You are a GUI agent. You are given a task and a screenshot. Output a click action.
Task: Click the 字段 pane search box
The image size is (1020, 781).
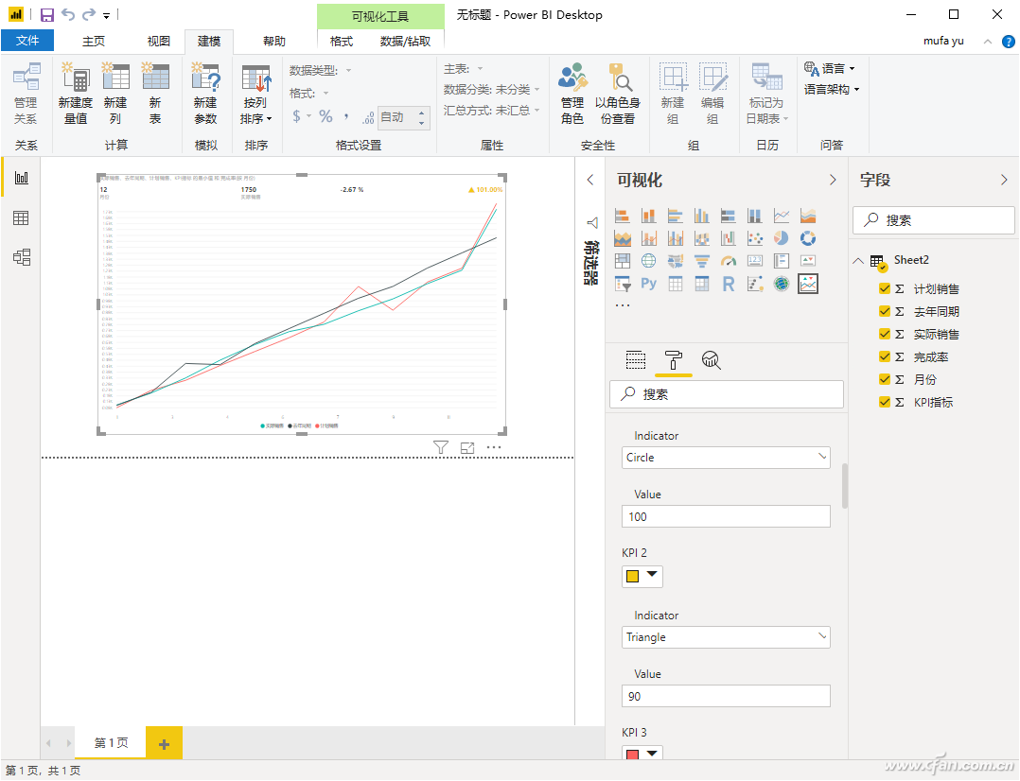pyautogui.click(x=934, y=220)
